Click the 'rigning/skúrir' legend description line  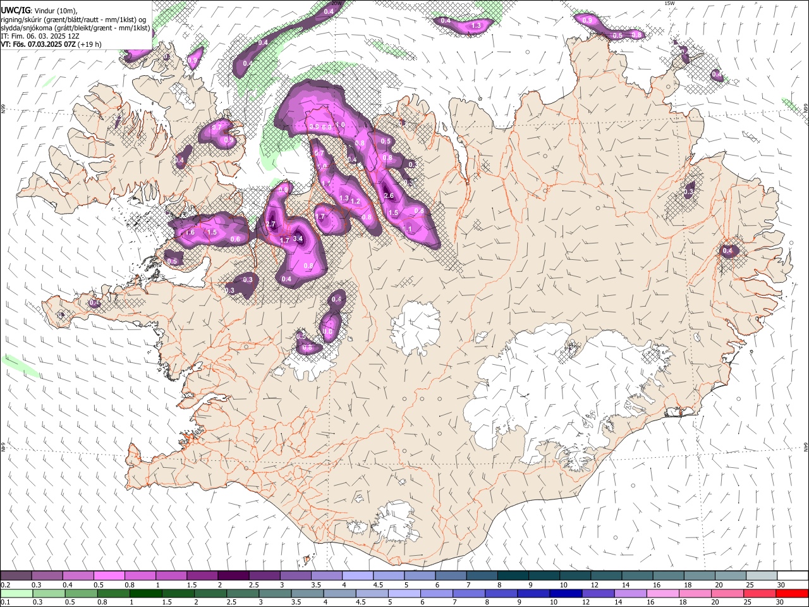point(75,20)
